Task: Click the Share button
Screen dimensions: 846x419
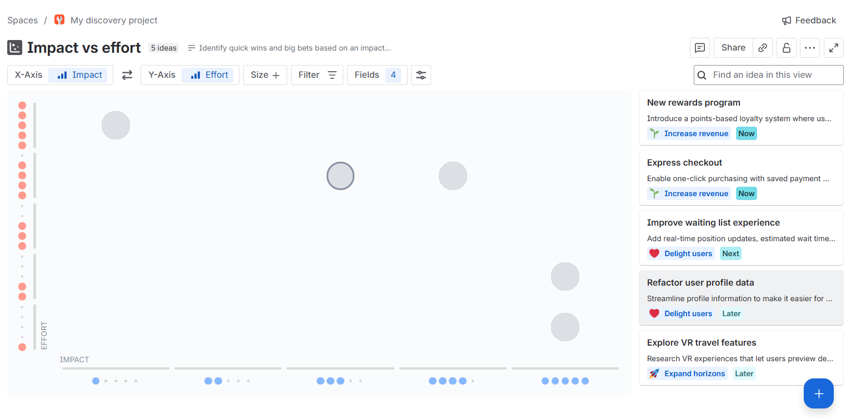Action: [x=733, y=47]
